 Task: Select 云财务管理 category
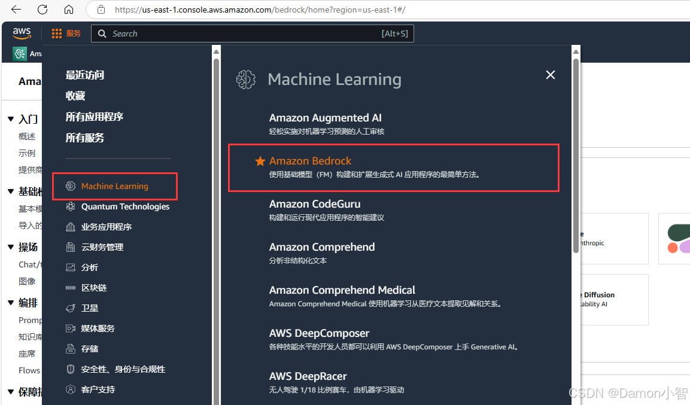[x=102, y=247]
